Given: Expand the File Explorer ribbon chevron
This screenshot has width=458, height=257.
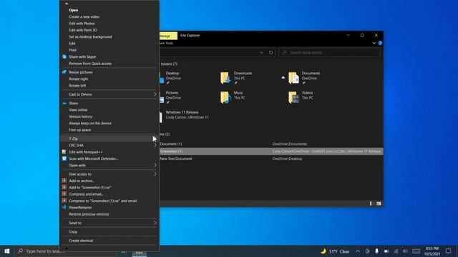Looking at the screenshot, I should [x=374, y=43].
